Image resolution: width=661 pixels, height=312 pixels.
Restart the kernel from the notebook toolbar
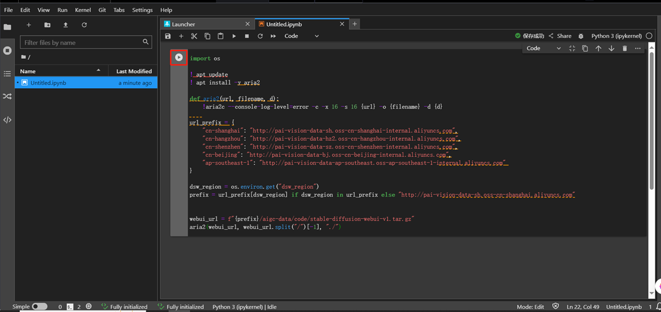click(x=260, y=36)
